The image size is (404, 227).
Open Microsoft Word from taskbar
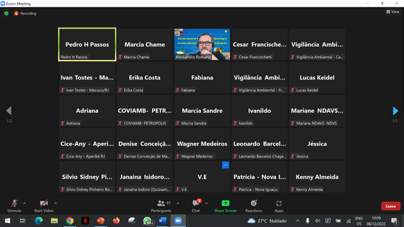162,220
